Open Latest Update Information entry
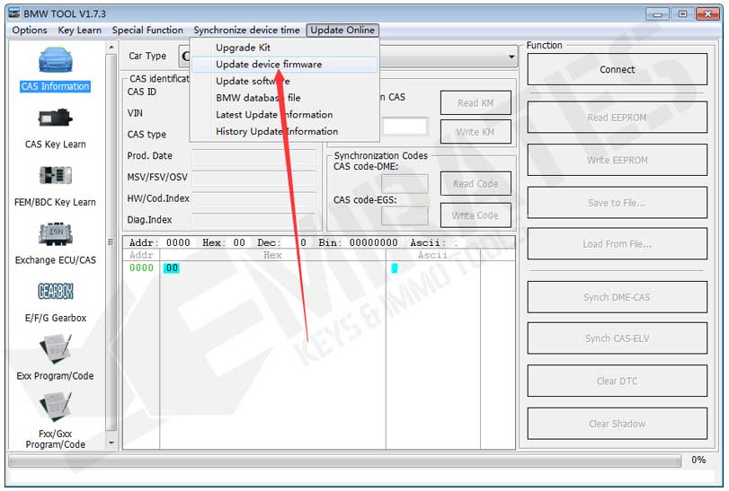 pos(284,115)
